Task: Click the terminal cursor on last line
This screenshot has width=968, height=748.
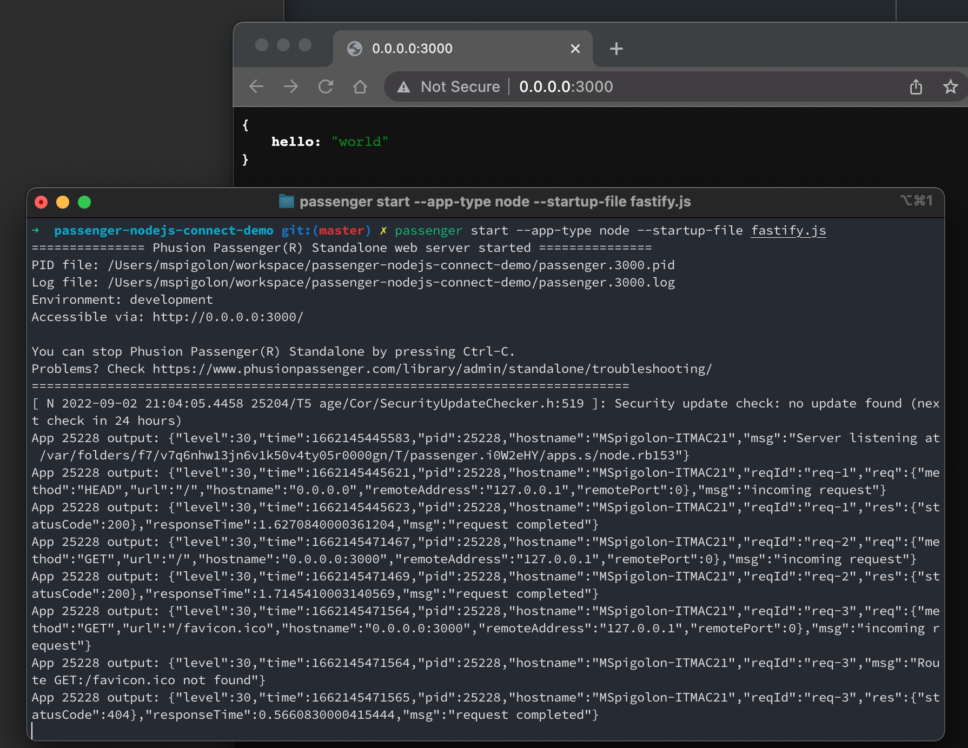Action: 32,731
